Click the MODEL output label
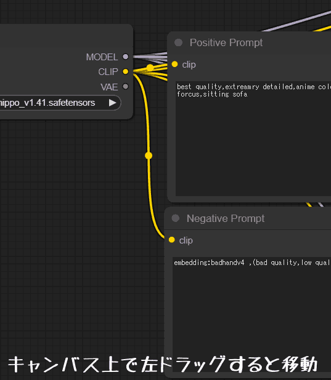 [x=102, y=57]
